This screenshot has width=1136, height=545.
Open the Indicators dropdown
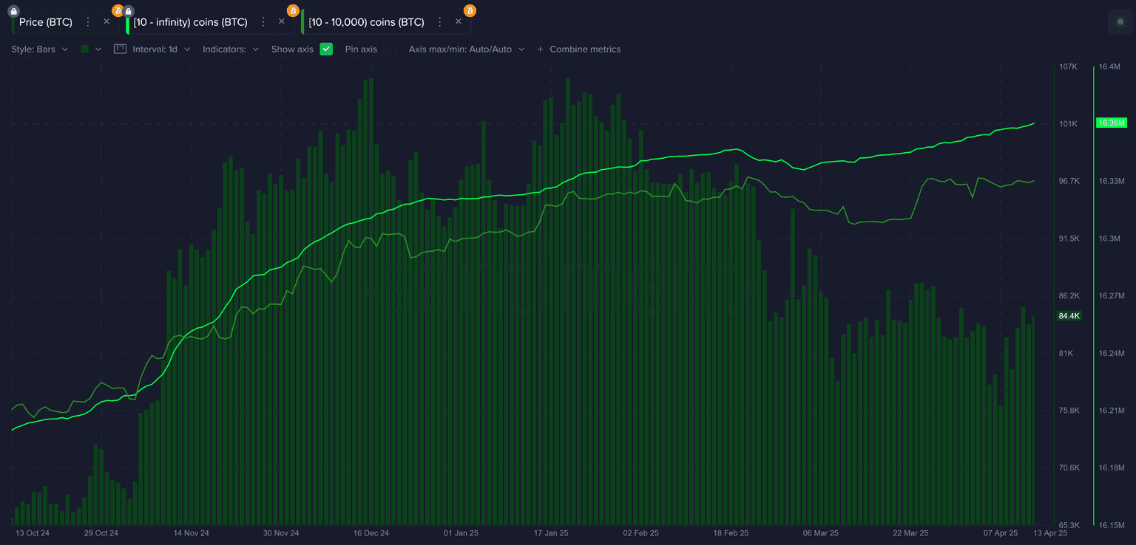point(231,49)
